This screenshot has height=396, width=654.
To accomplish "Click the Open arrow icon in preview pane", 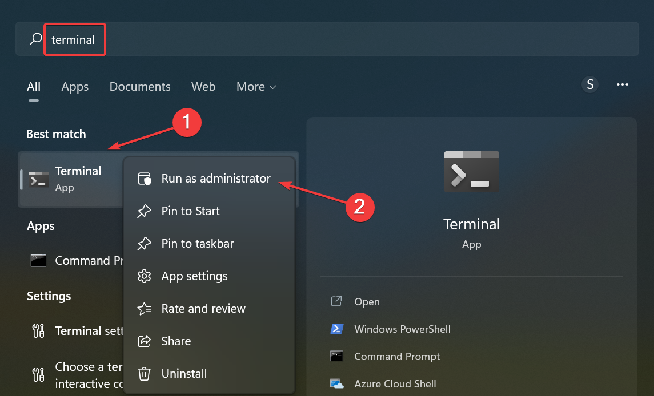I will pos(336,301).
